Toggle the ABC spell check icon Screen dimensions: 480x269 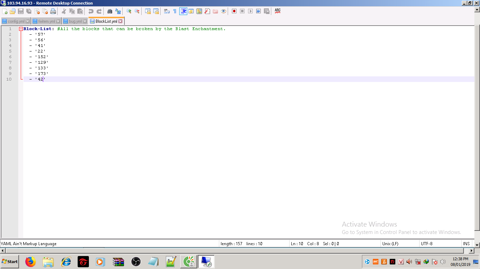pos(278,11)
